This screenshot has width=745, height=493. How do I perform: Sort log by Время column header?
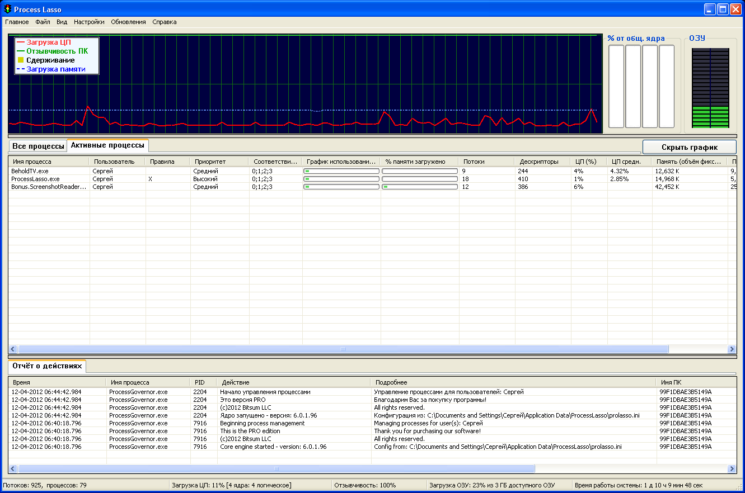(x=57, y=382)
